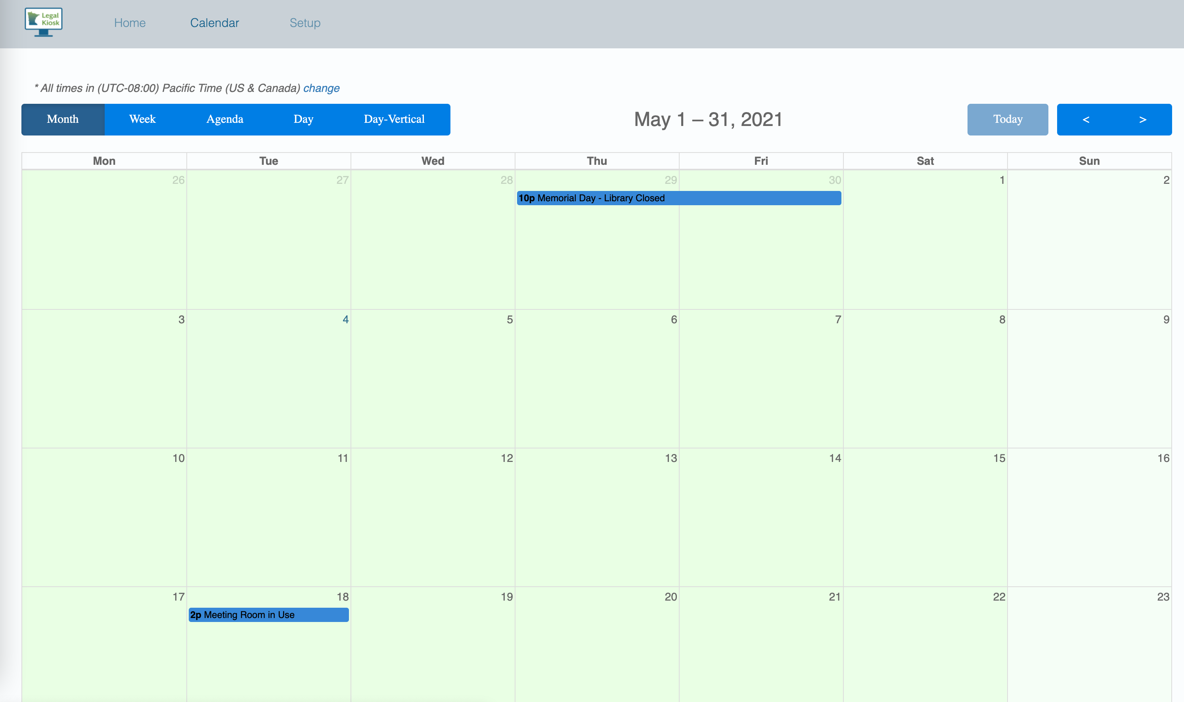Select day number 22
1184x702 pixels.
click(999, 597)
